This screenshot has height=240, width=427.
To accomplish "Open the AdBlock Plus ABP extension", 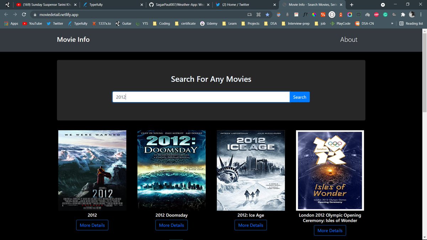I will coord(376,15).
